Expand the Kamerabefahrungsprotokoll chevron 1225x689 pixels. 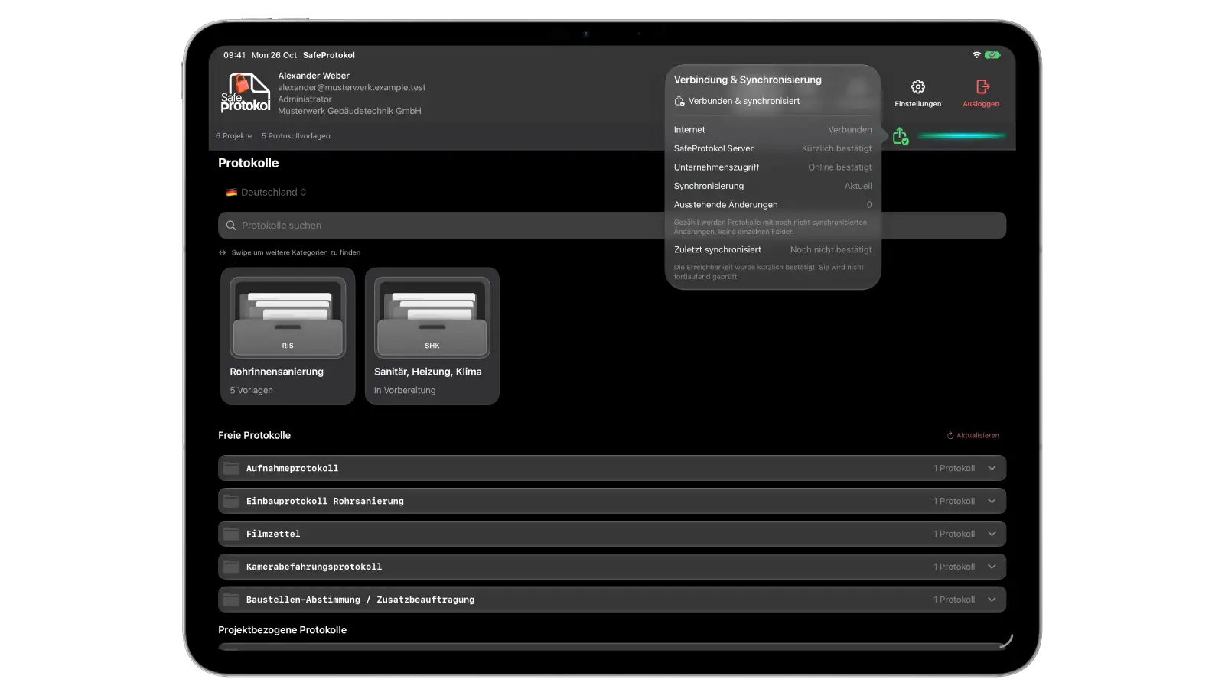992,567
